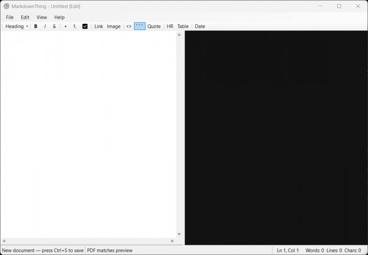Viewport: 368px width, 255px height.
Task: Insert a Table
Action: 183,26
